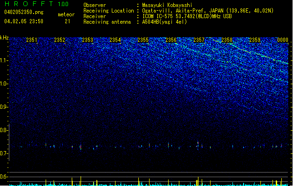This screenshot has width=293, height=186.
Task: Click time marker 2354
Action: pyautogui.click(x=115, y=40)
